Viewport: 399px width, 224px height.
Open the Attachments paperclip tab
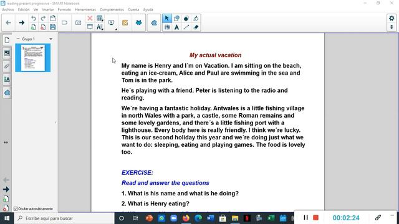point(7,67)
